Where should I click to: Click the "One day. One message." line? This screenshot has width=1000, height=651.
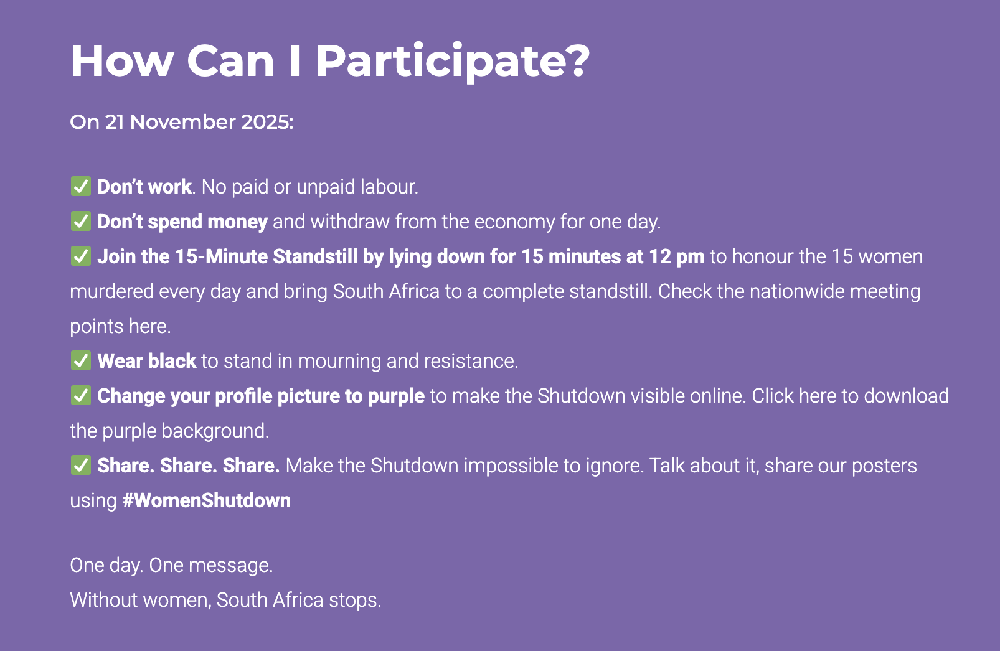pyautogui.click(x=171, y=565)
